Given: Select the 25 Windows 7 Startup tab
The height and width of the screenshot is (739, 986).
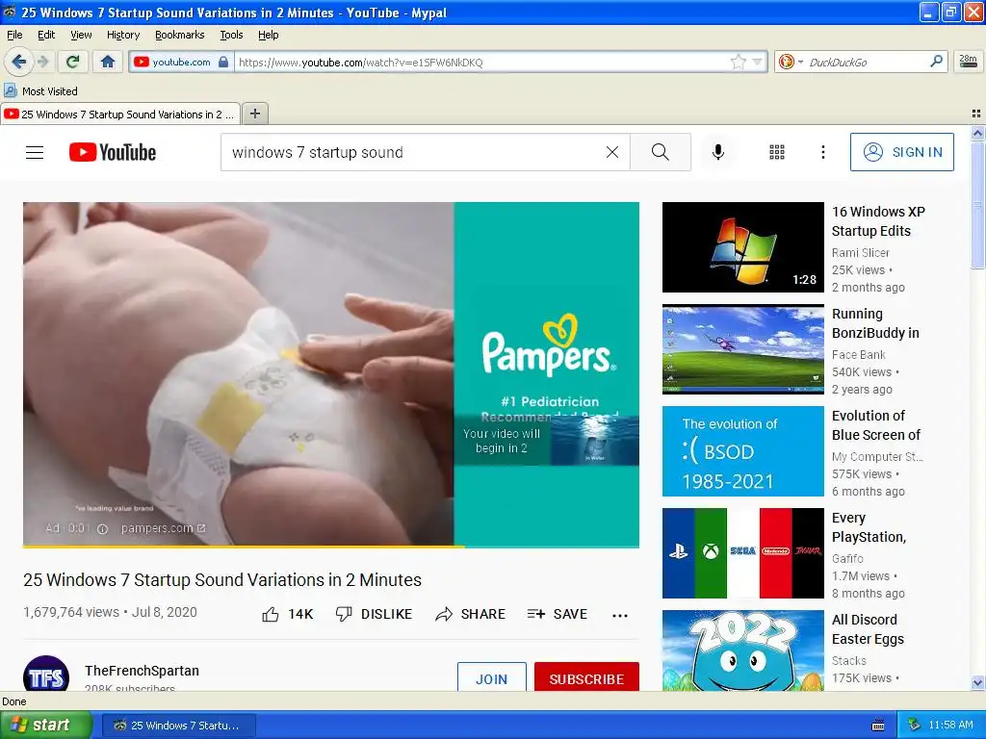Looking at the screenshot, I should point(120,114).
